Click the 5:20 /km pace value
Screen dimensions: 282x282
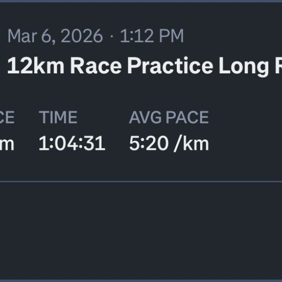pyautogui.click(x=169, y=143)
